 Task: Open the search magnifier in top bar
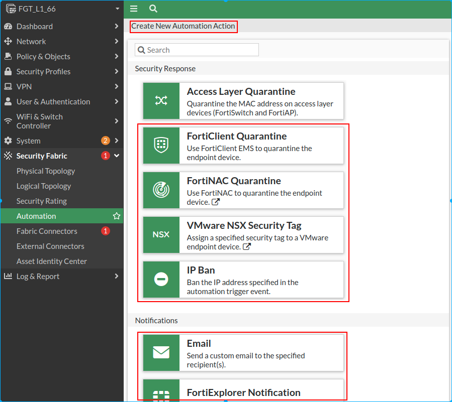pyautogui.click(x=153, y=9)
